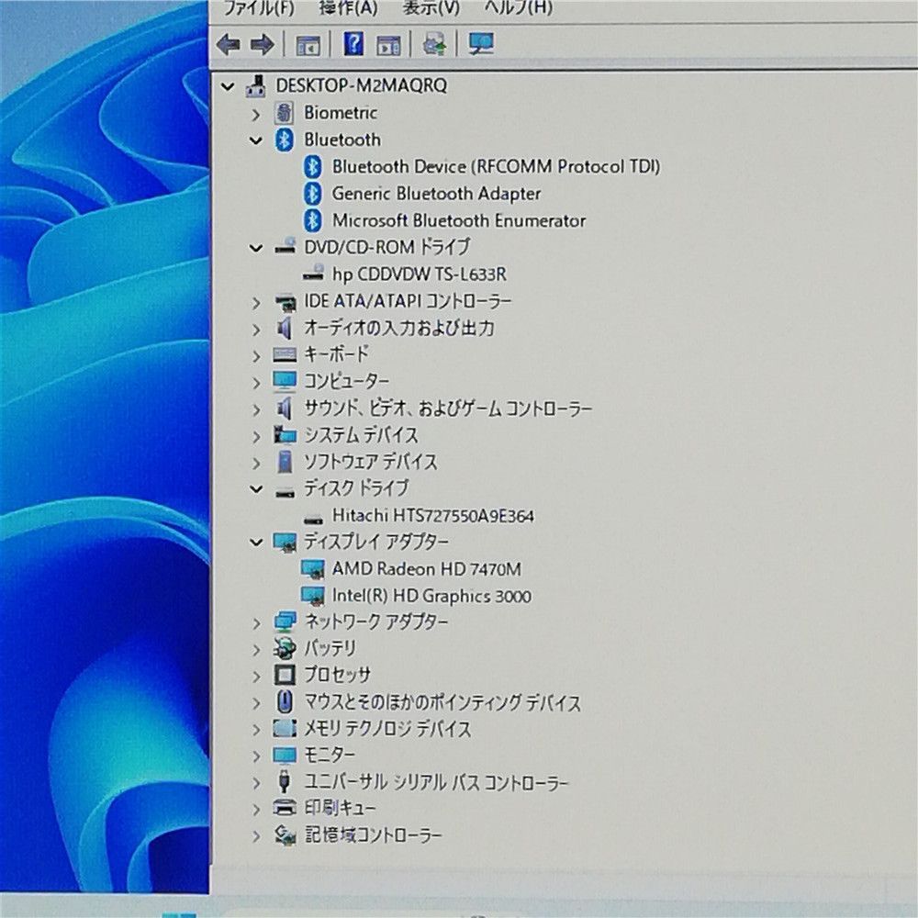
Task: Click the Forward arrow toolbar button
Action: point(262,44)
